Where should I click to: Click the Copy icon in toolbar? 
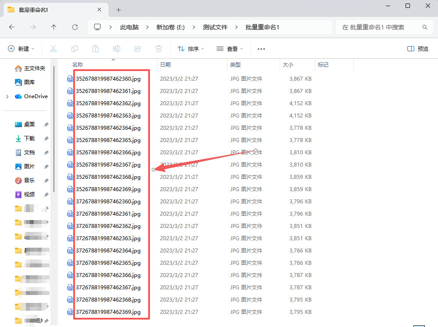coord(75,49)
